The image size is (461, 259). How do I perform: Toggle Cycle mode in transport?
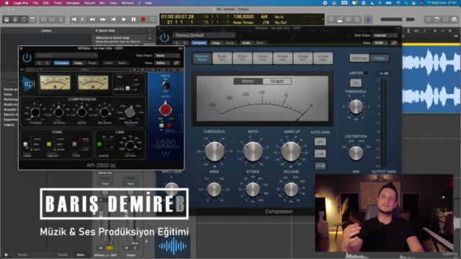click(x=153, y=19)
